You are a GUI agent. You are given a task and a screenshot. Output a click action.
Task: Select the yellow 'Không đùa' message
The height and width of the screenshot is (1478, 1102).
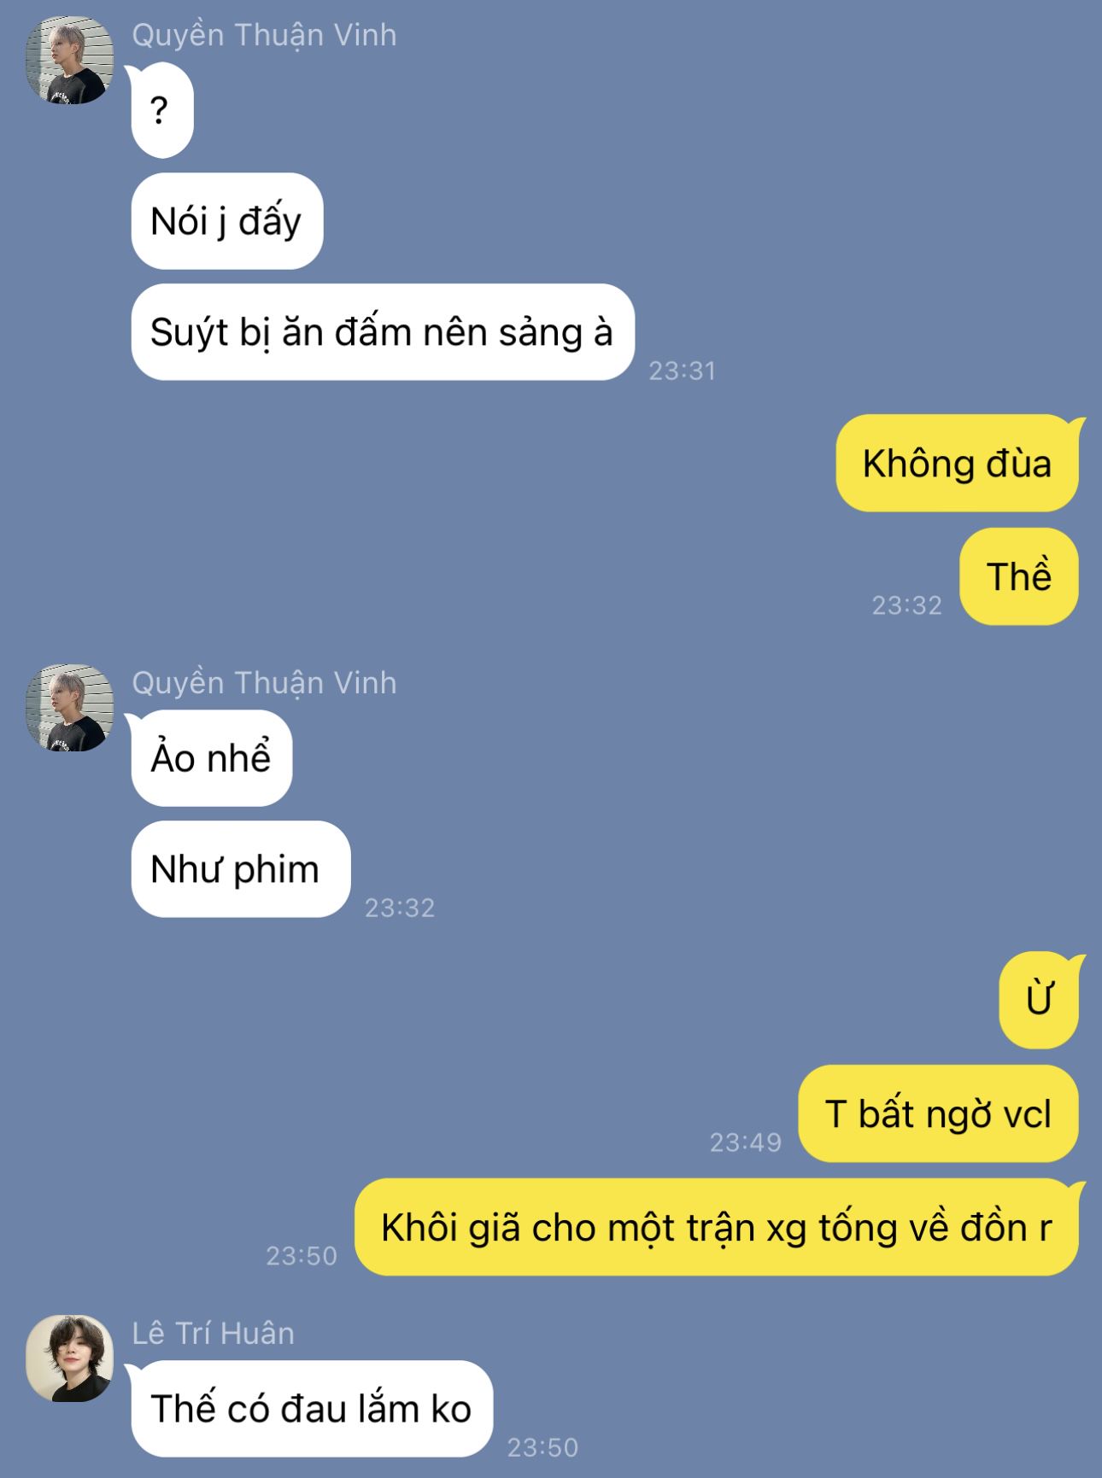957,463
